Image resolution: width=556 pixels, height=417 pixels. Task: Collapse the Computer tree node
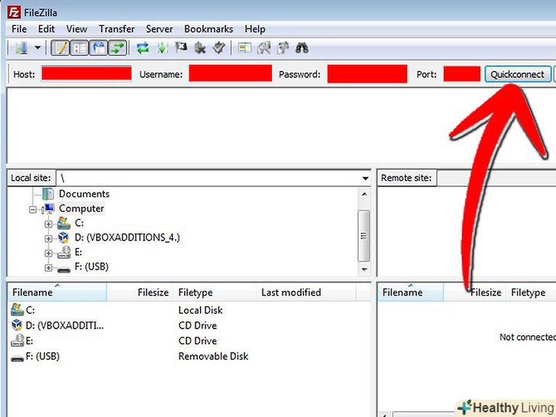[x=33, y=209]
